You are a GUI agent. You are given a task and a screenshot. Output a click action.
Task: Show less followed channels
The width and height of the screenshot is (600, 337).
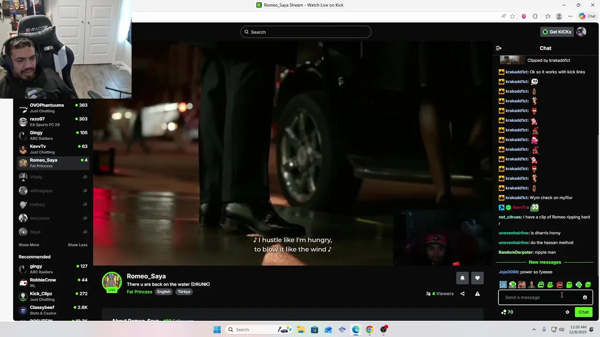tap(77, 245)
